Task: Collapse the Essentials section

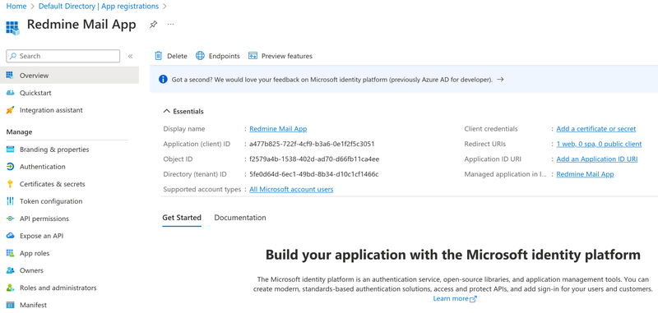Action: (183, 112)
